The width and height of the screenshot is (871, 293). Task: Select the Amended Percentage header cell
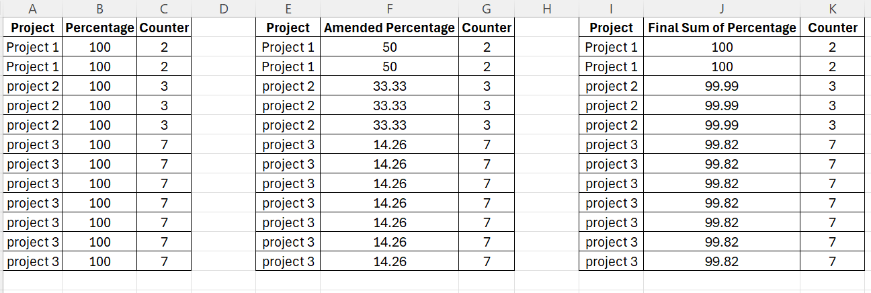pyautogui.click(x=389, y=28)
